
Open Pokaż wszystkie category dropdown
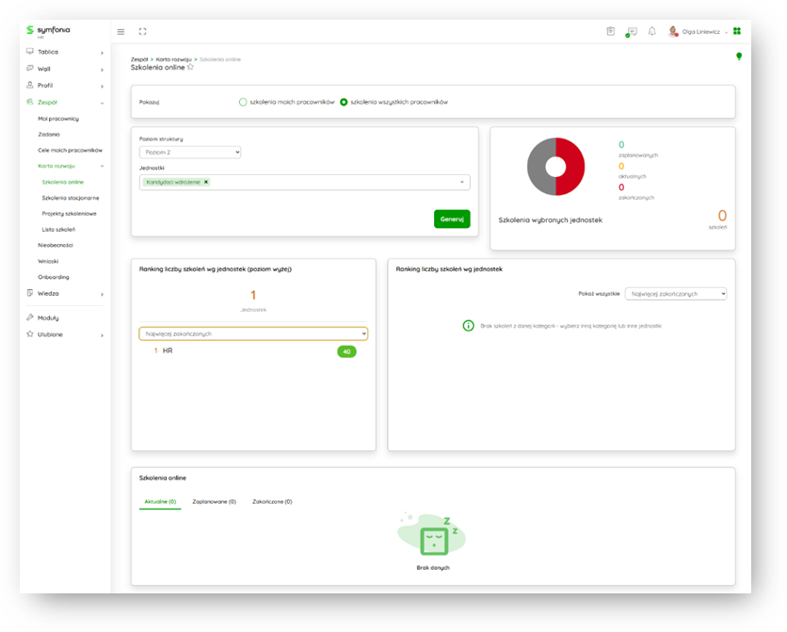[676, 294]
